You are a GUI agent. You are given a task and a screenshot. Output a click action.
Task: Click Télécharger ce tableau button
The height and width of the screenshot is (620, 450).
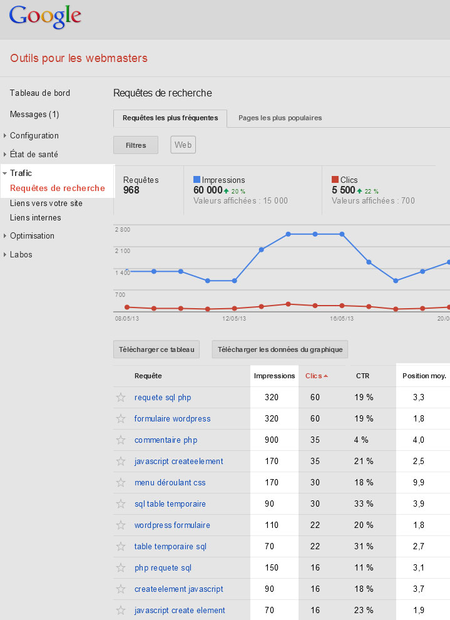156,349
